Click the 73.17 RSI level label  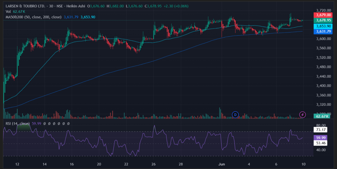click(x=321, y=130)
